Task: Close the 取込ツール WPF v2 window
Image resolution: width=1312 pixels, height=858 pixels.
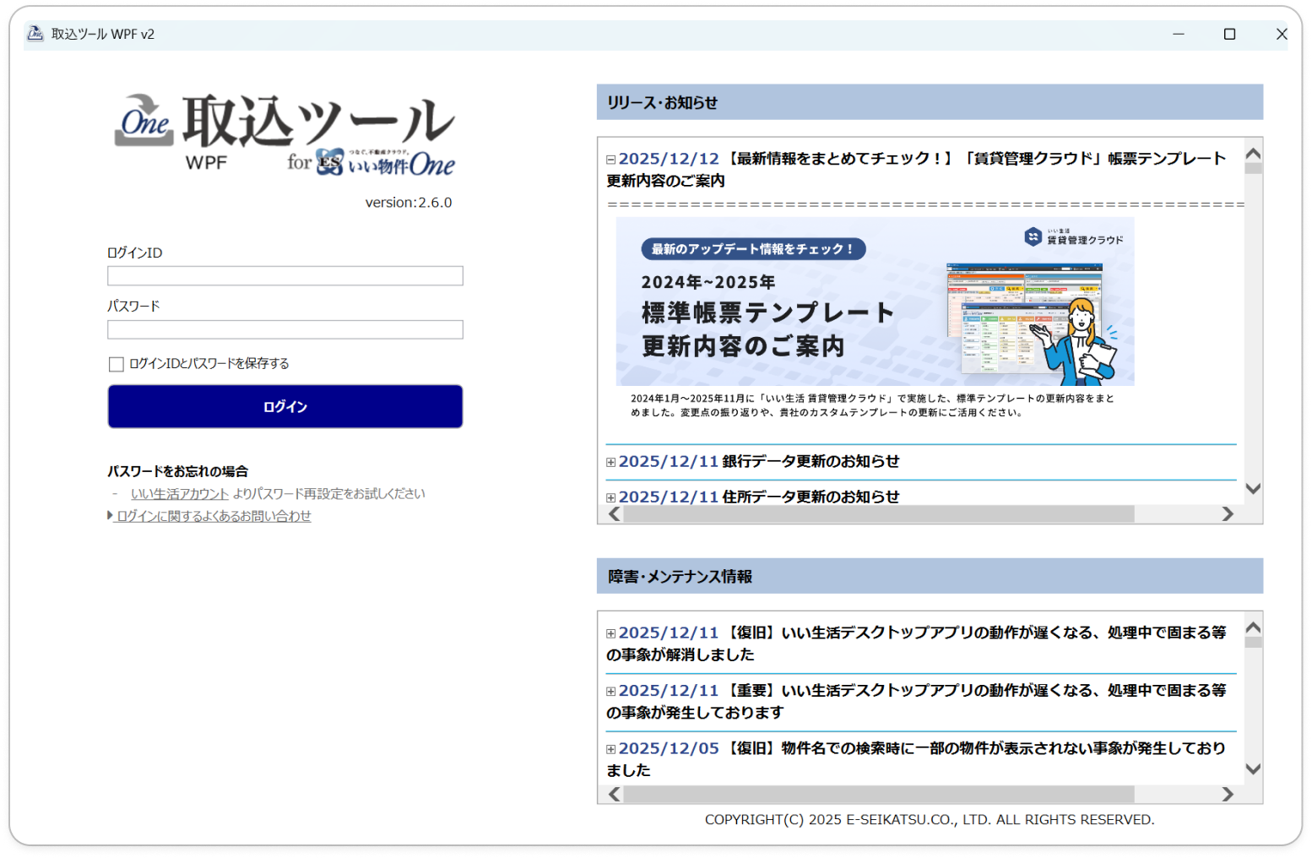Action: [x=1281, y=34]
